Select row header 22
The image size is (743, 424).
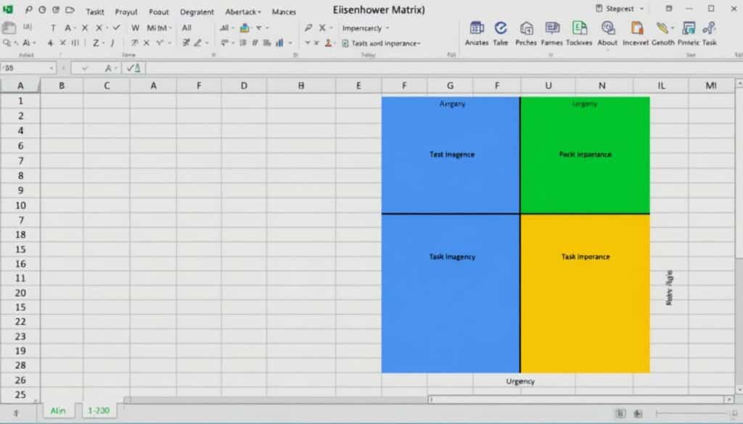pos(20,322)
